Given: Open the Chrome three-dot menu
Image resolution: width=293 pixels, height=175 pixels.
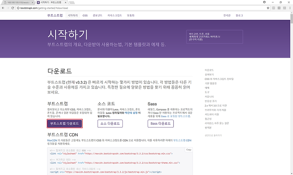Looking at the screenshot, I should click(290, 8).
